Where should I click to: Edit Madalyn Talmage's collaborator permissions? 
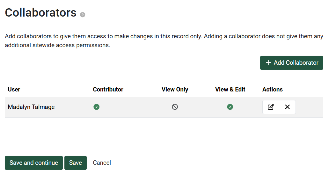[271, 107]
